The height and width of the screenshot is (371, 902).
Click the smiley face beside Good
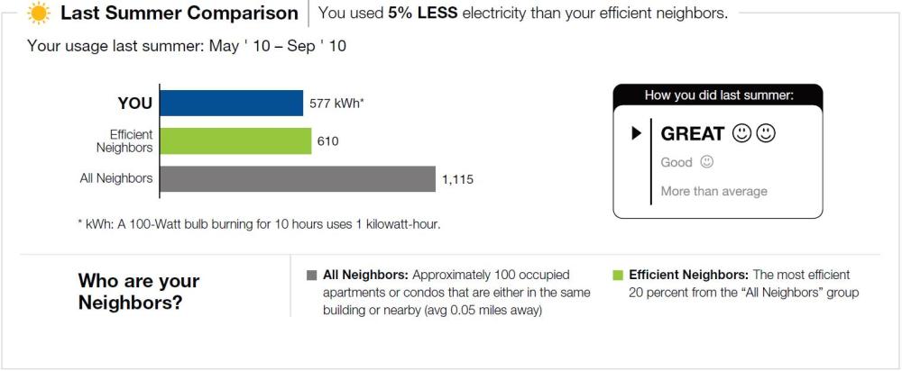coord(707,162)
